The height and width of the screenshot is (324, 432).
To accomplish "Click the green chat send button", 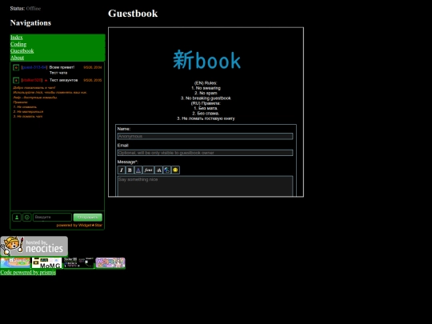I will pos(88,218).
